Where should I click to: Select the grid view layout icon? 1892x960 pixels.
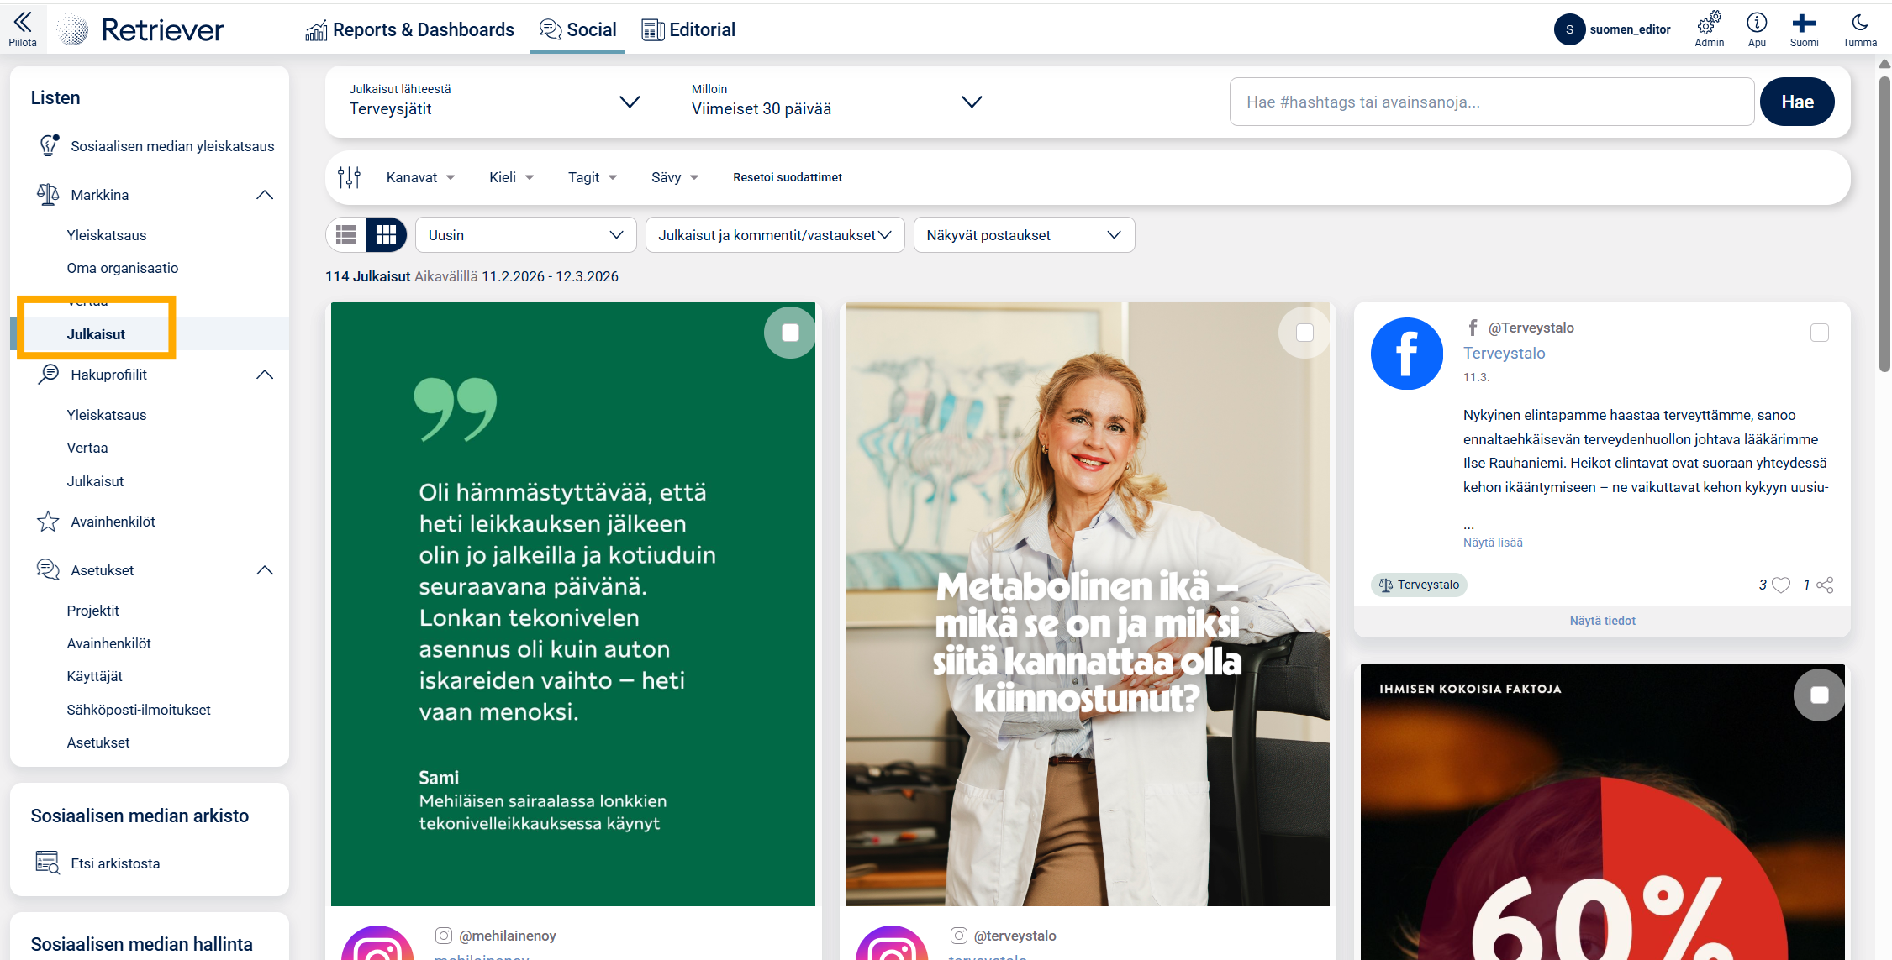pyautogui.click(x=387, y=235)
